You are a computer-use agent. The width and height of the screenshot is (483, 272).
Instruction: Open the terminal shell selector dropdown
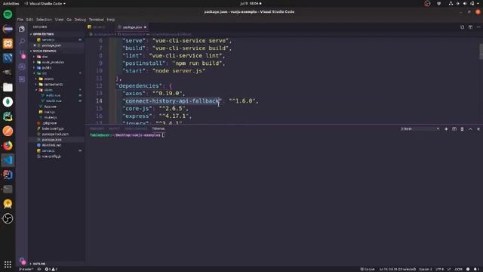420,129
